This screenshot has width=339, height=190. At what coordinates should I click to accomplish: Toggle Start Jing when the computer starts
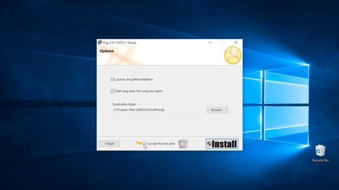click(112, 91)
